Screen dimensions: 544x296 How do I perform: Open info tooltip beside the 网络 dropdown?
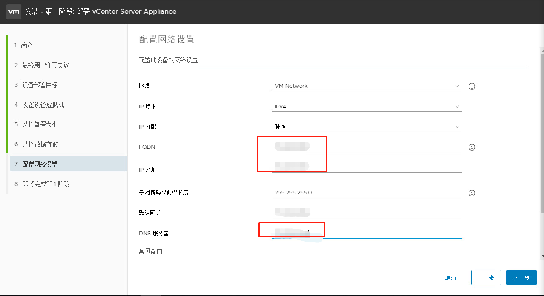click(x=472, y=86)
